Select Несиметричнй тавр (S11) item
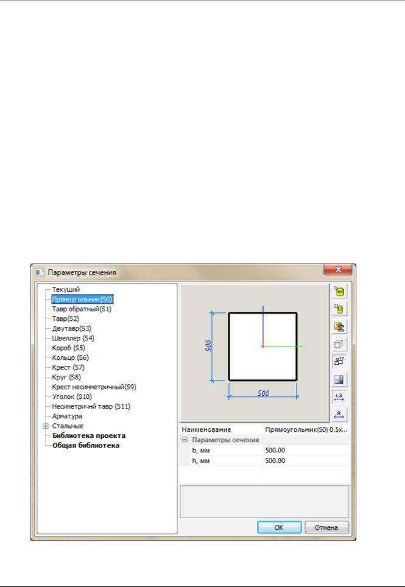 [91, 406]
